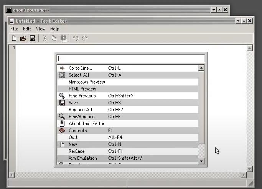Click the editor horizontal scrollbar right arrow
This screenshot has height=189, width=262.
pyautogui.click(x=244, y=175)
